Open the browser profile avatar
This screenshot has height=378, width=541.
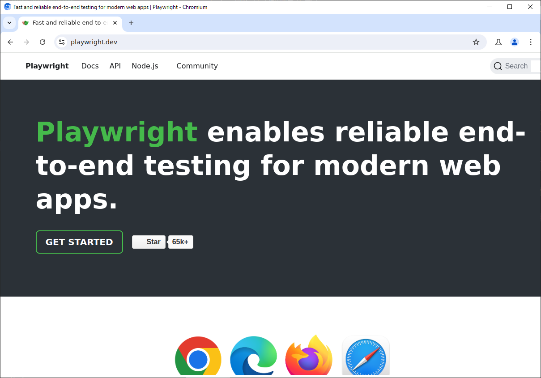[x=515, y=42]
